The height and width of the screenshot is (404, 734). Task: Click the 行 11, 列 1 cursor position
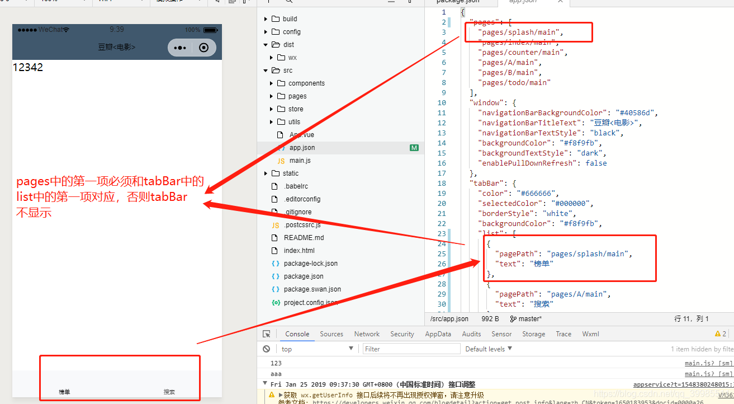pyautogui.click(x=692, y=319)
